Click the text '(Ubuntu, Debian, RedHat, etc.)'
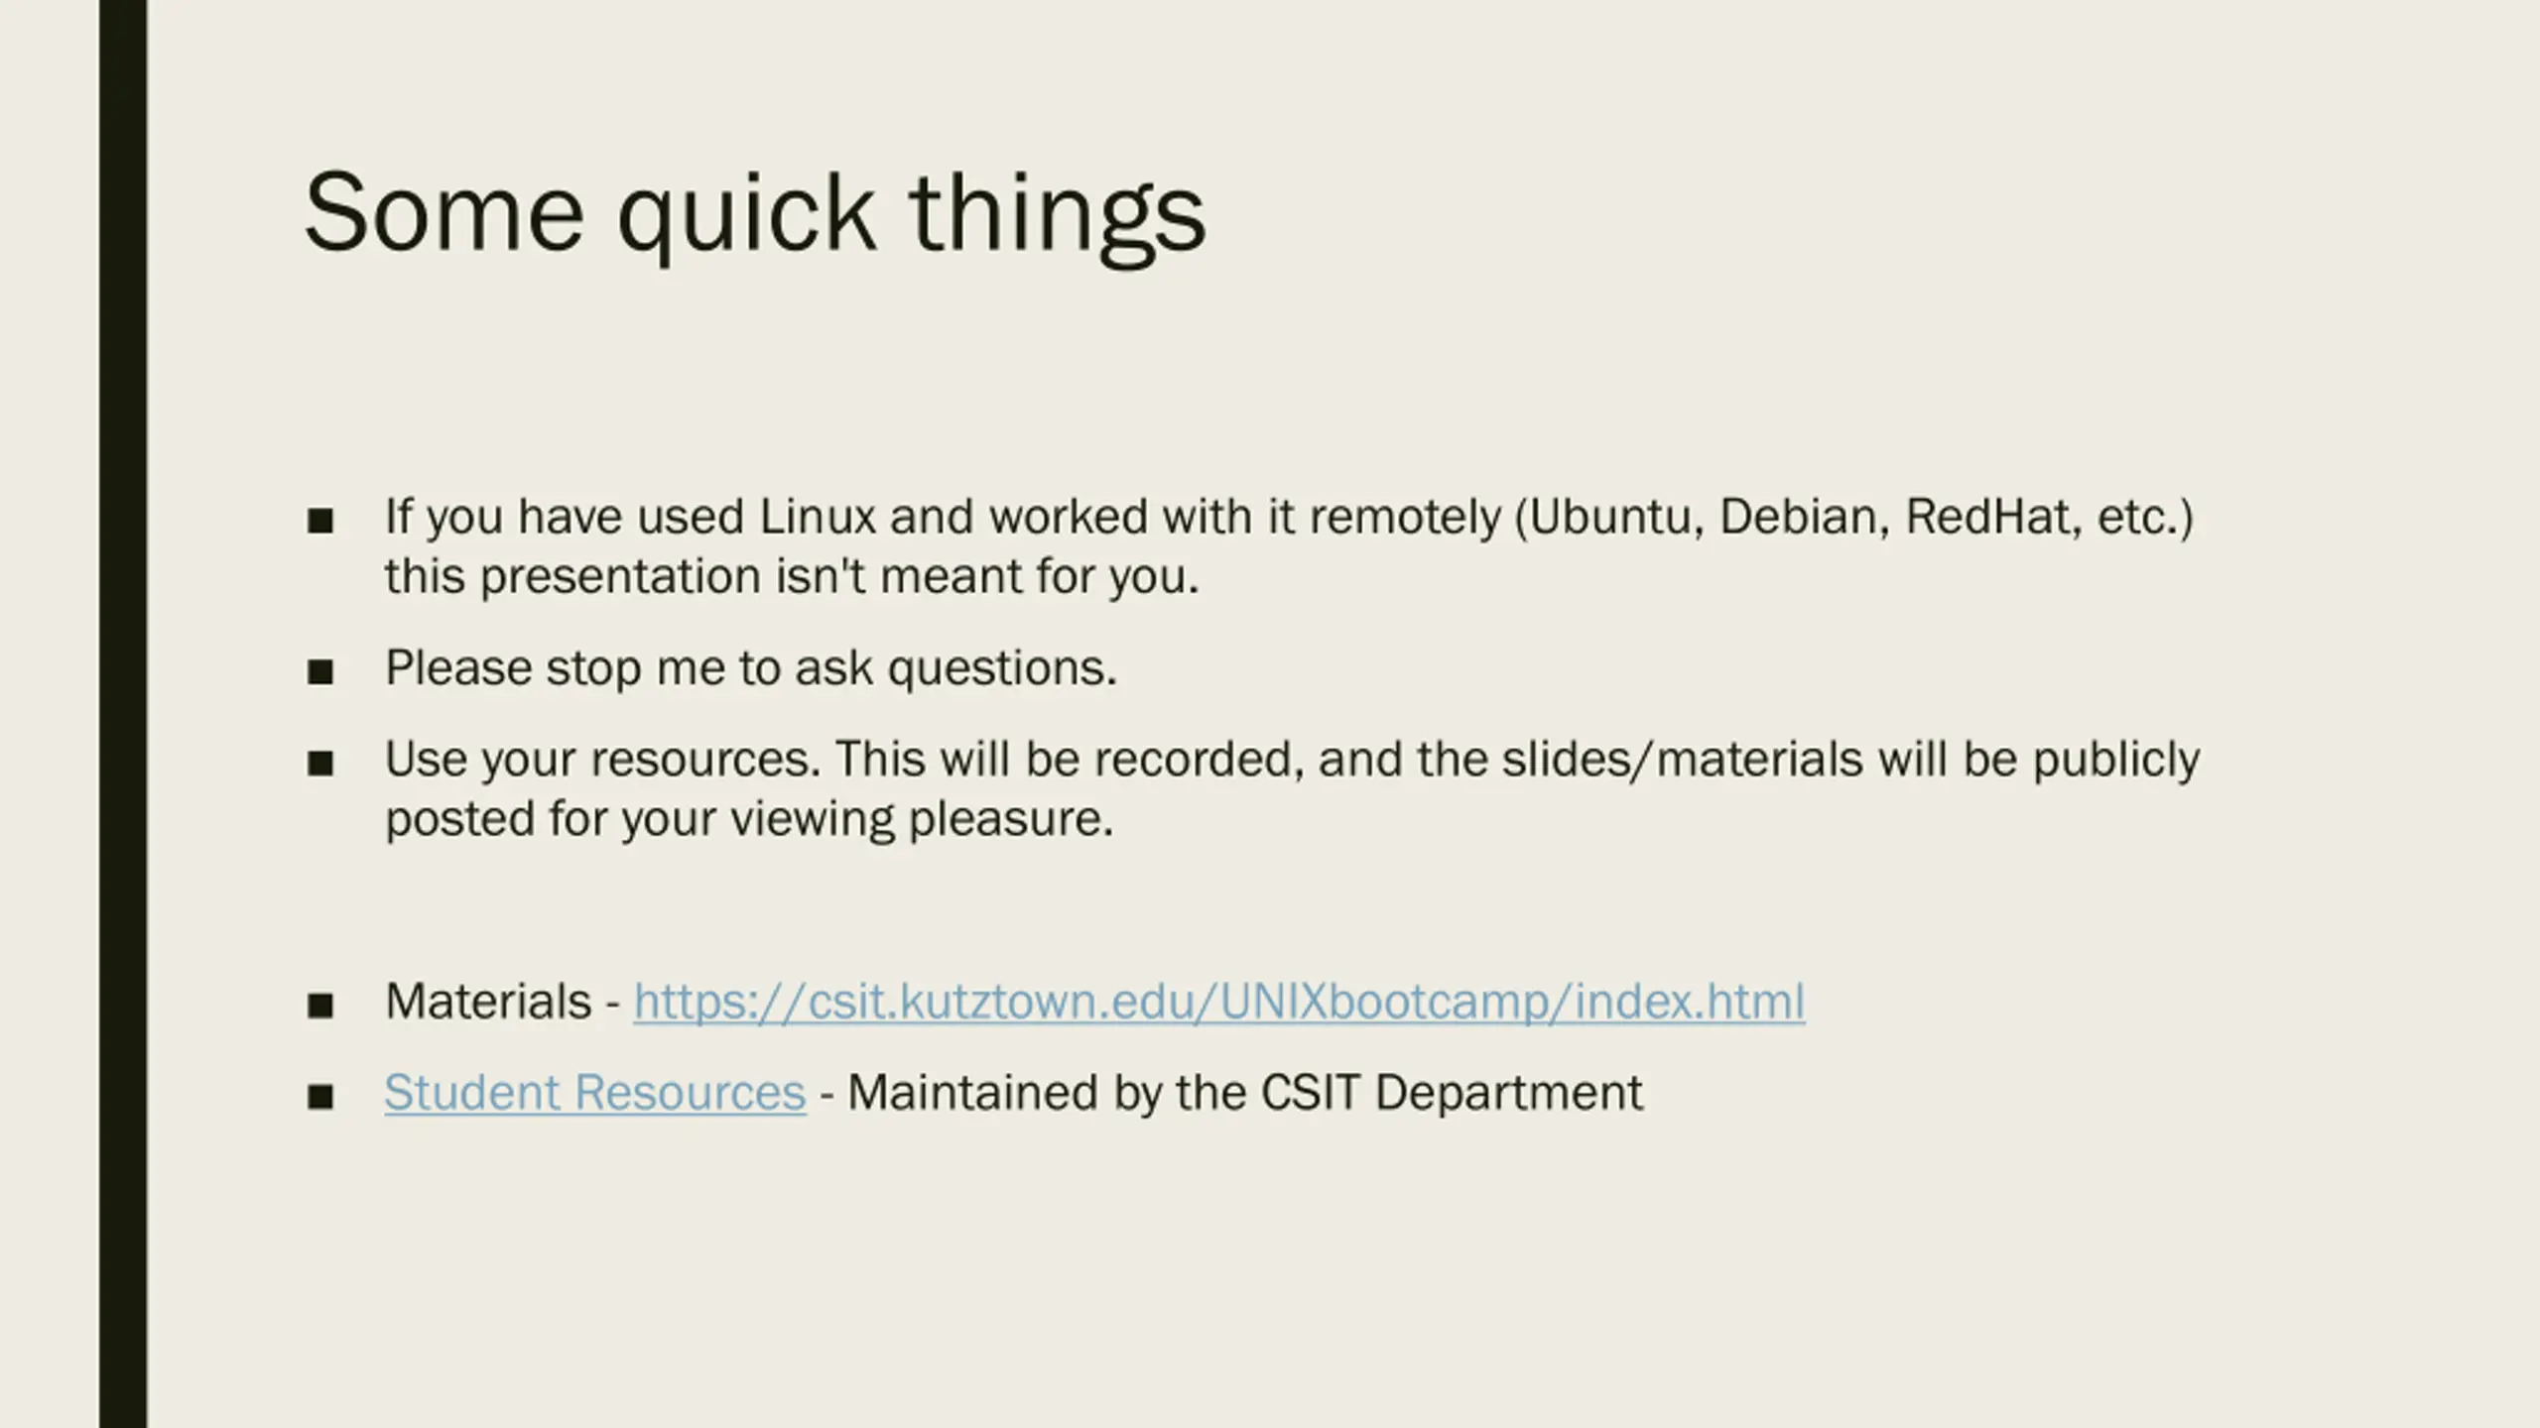 pos(1854,518)
